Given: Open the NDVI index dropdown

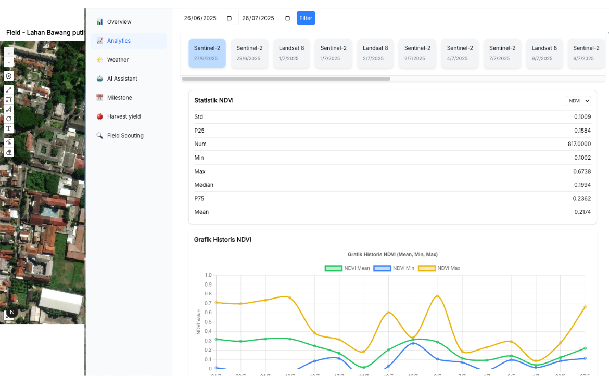Looking at the screenshot, I should coord(578,101).
